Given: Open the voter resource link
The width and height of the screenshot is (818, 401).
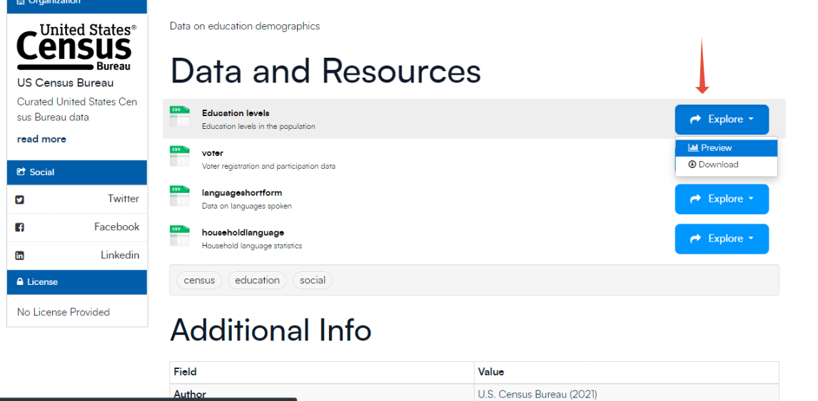Looking at the screenshot, I should pyautogui.click(x=213, y=153).
